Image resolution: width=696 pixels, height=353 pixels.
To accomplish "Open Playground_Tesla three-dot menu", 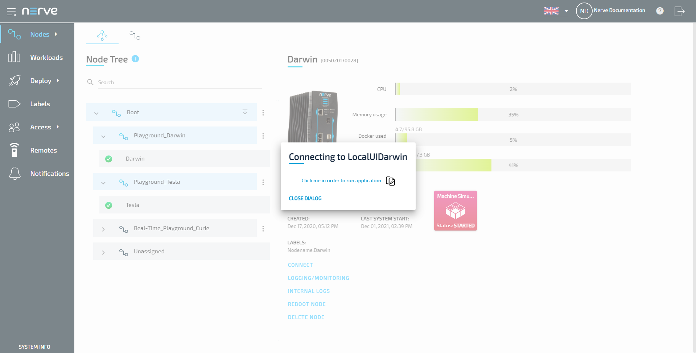I will 263,182.
